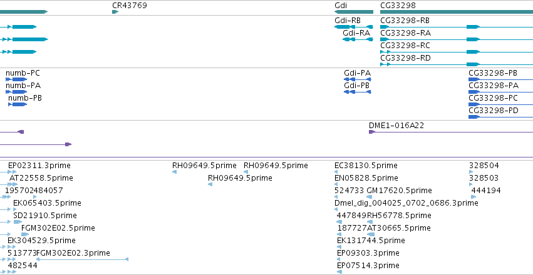Click the Gdi-PA coding sequence glyph
This screenshot has width=533, height=275.
(358, 79)
